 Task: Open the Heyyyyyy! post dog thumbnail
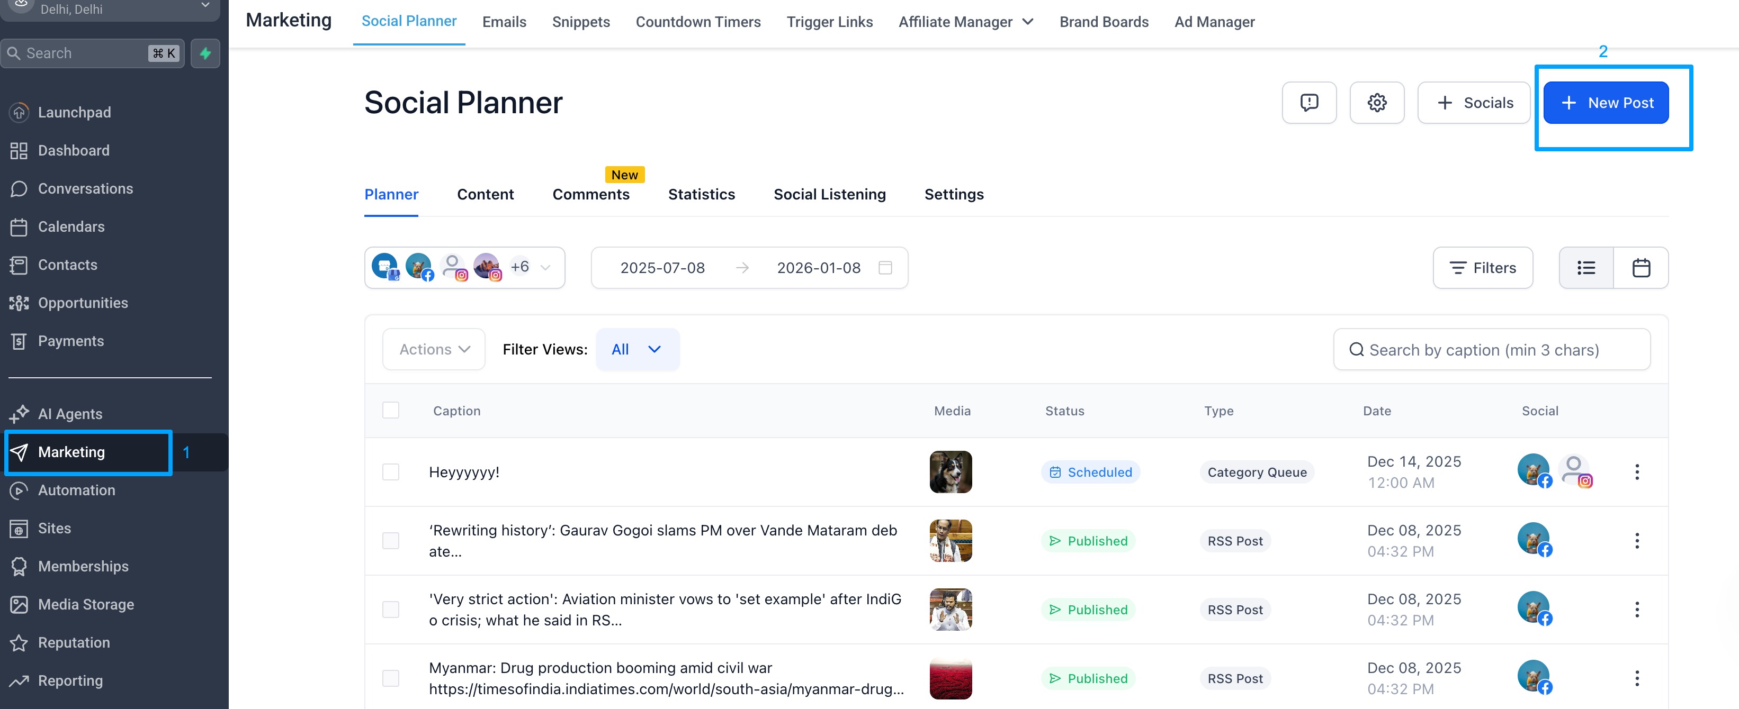point(951,472)
